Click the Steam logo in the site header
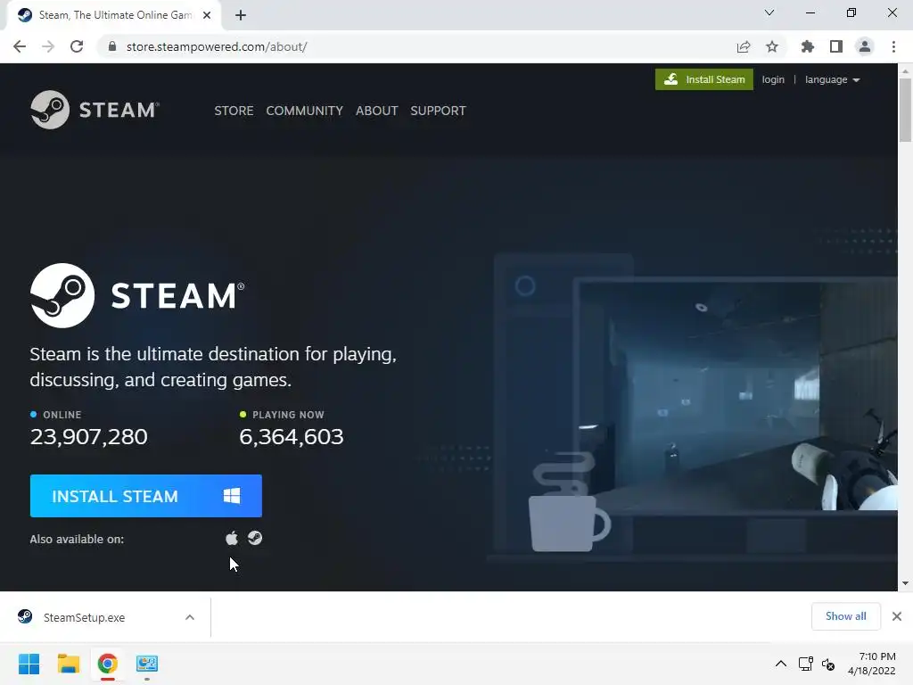This screenshot has width=913, height=685. pyautogui.click(x=95, y=110)
